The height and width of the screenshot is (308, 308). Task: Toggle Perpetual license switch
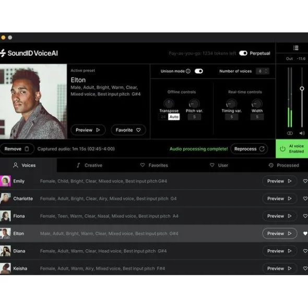click(243, 53)
